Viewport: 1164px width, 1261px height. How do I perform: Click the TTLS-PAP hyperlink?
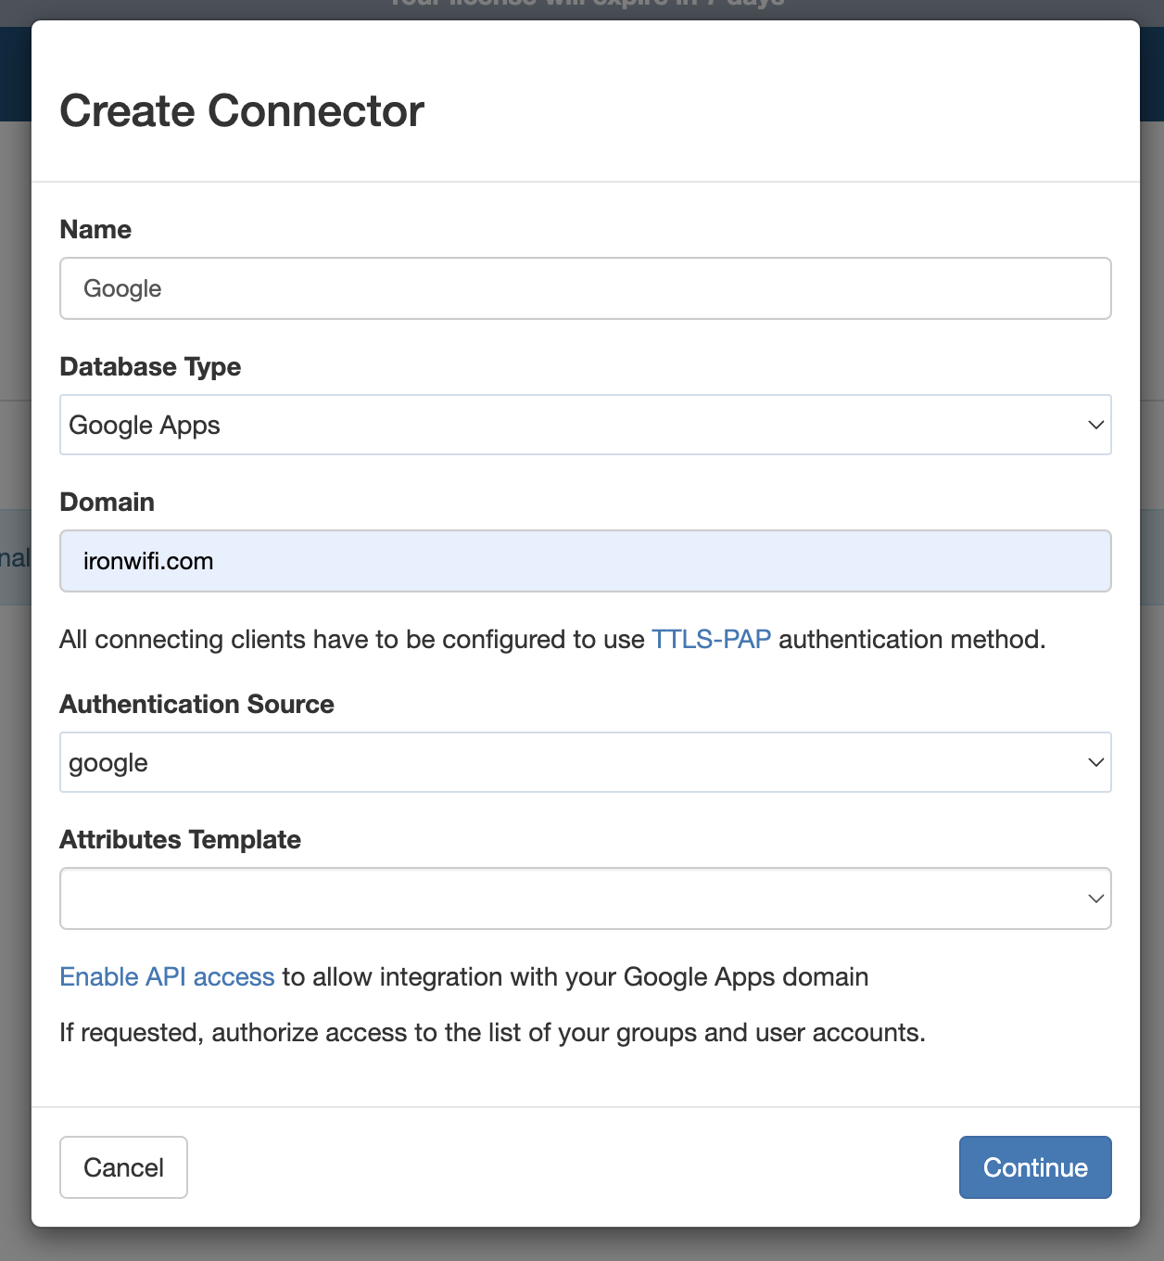(711, 639)
